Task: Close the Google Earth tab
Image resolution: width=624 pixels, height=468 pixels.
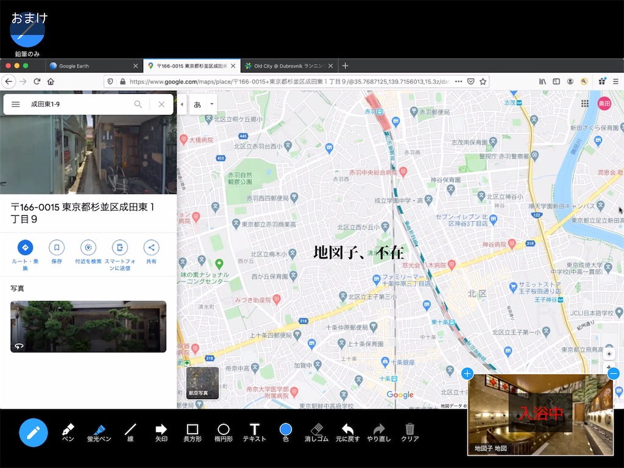Action: point(135,66)
